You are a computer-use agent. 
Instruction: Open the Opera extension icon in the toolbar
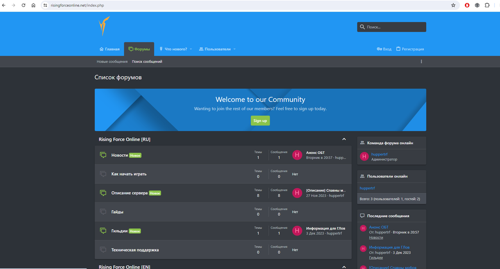click(467, 5)
